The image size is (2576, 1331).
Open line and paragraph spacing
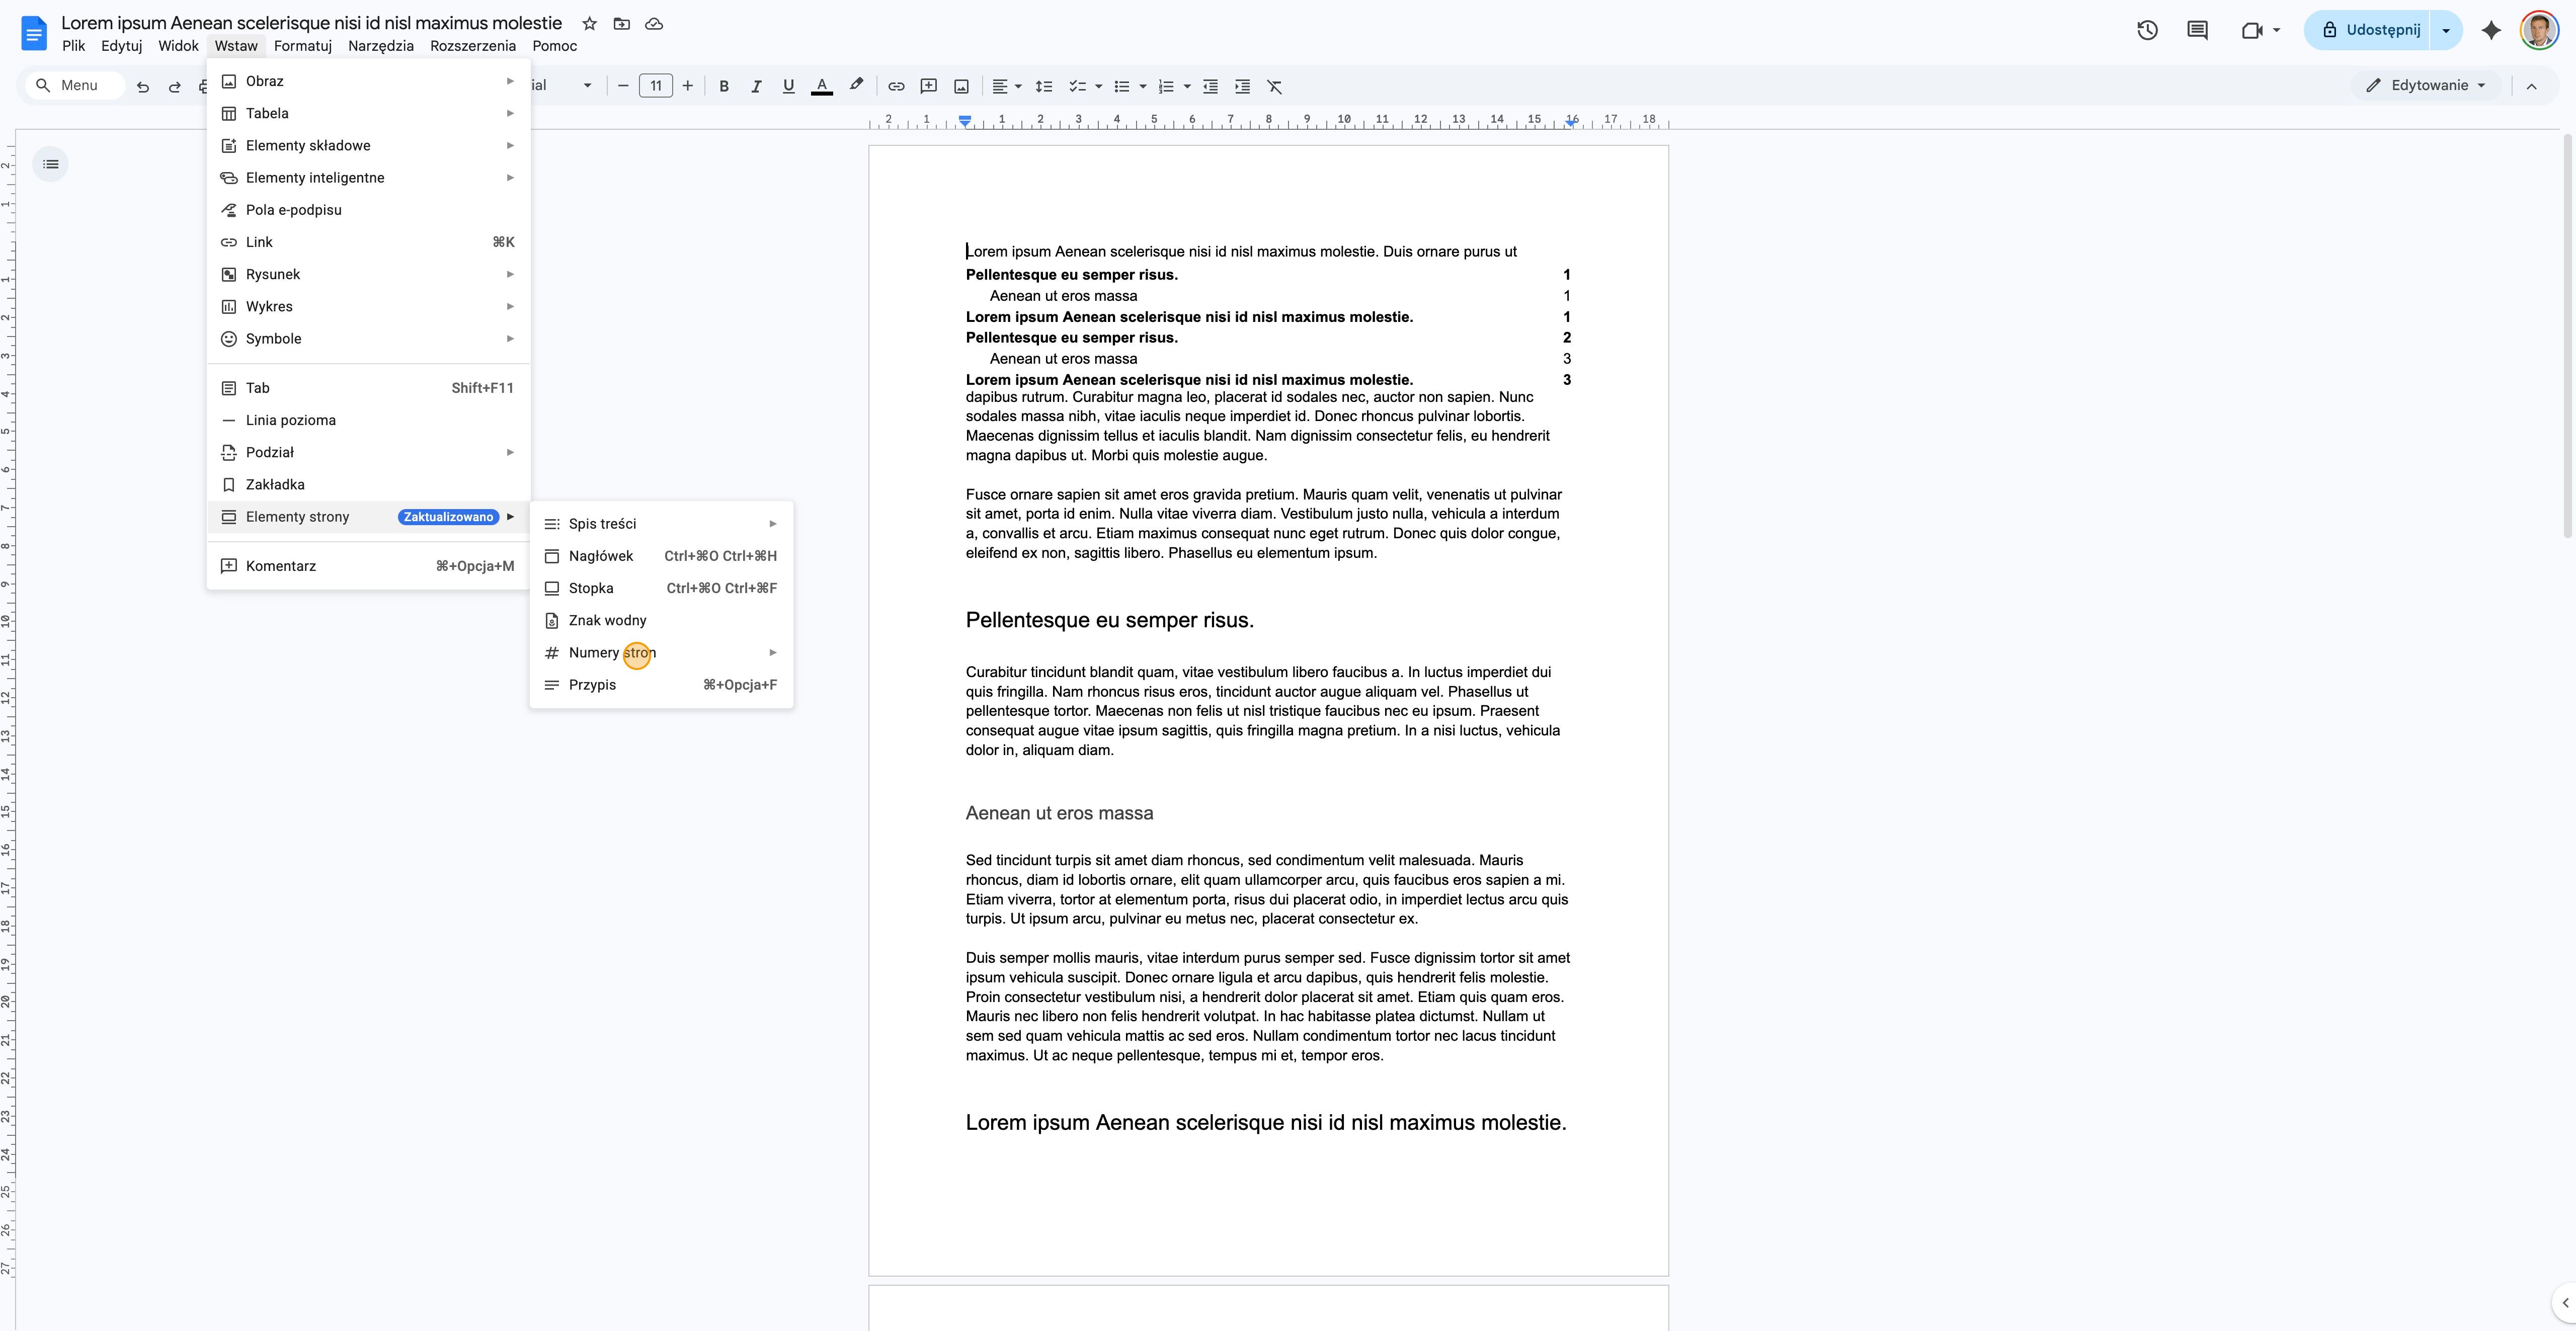(x=1043, y=86)
